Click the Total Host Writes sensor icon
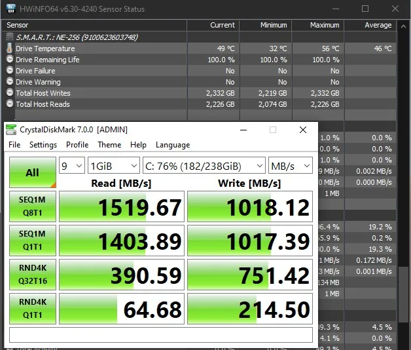Screen dimensions: 411x350 tap(10, 92)
